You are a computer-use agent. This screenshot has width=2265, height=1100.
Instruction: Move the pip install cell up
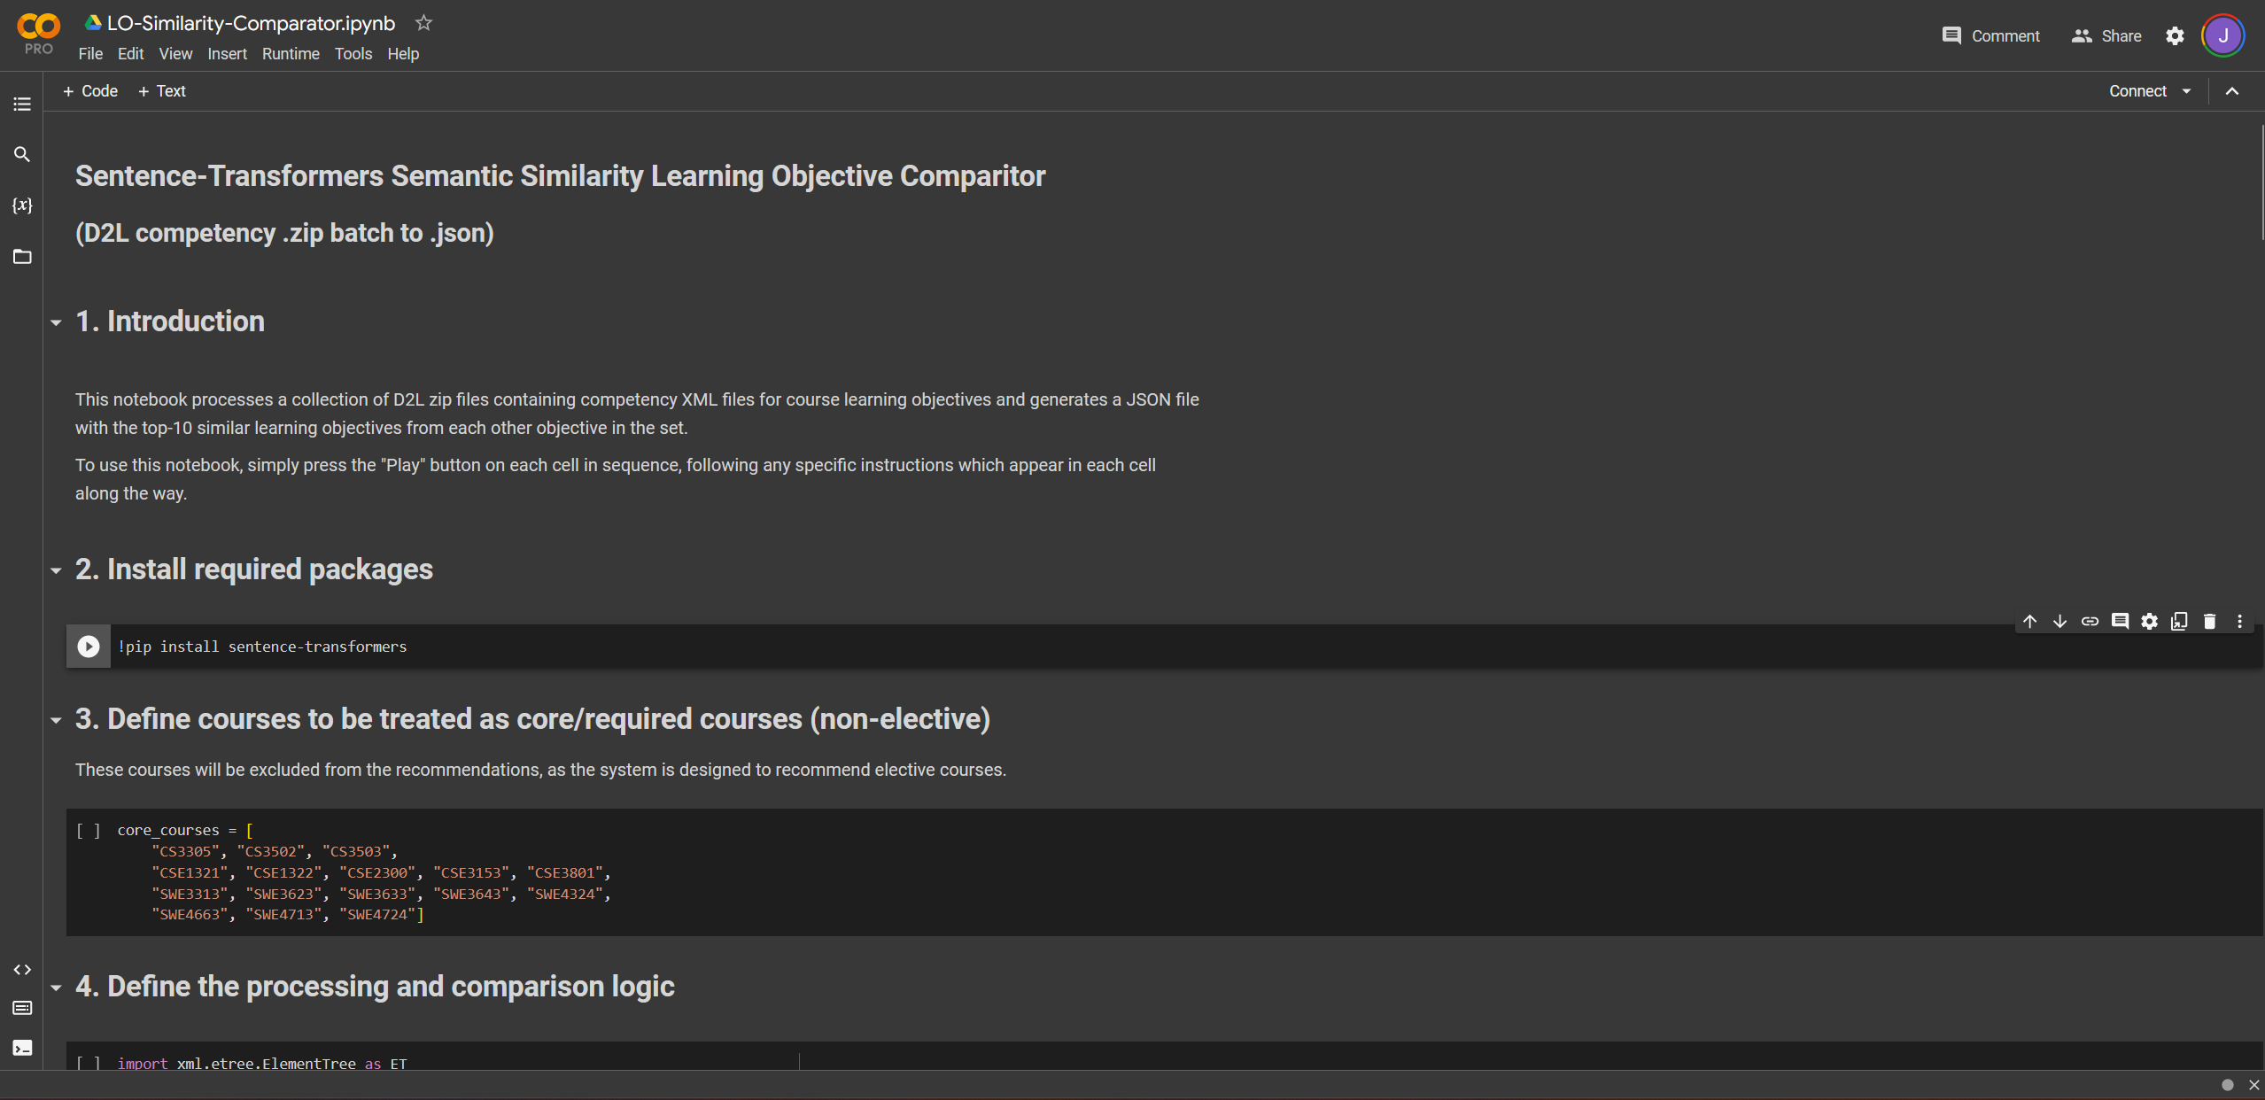(2029, 621)
